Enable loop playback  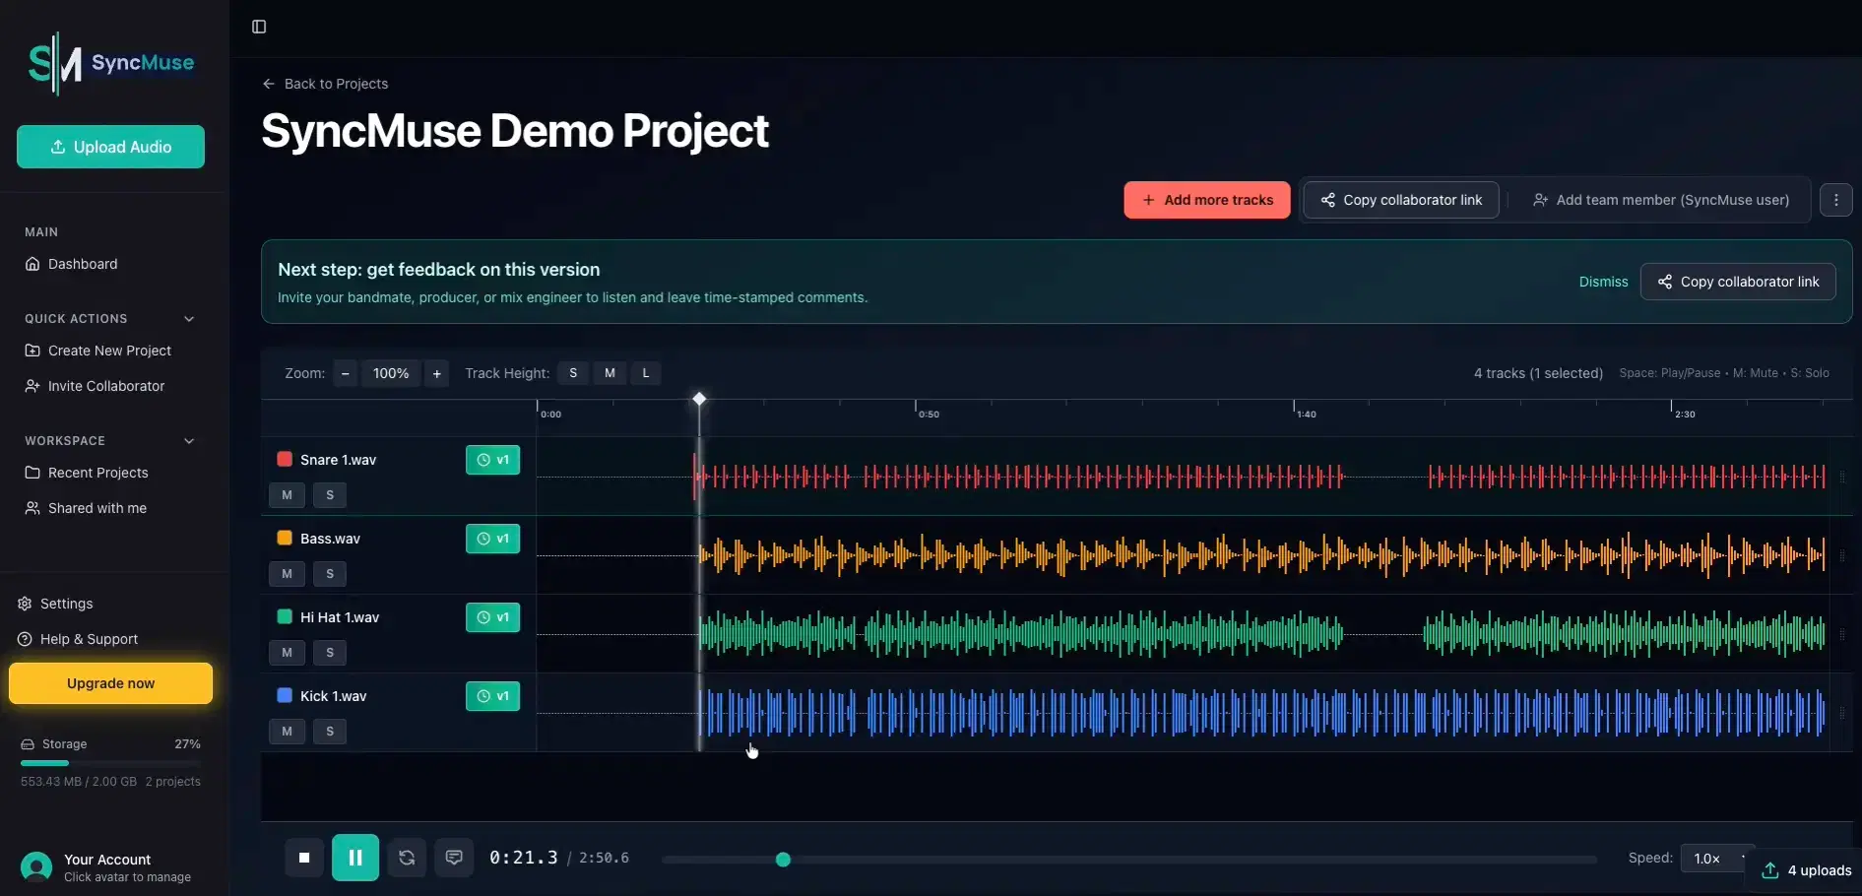[x=406, y=858]
